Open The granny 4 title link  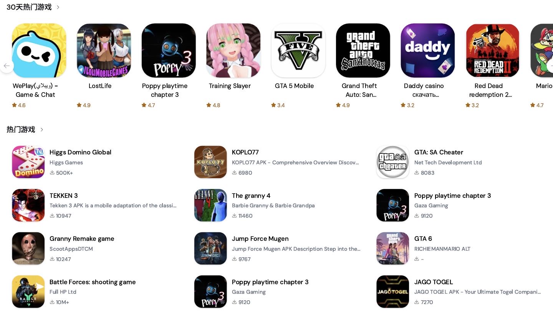tap(251, 195)
